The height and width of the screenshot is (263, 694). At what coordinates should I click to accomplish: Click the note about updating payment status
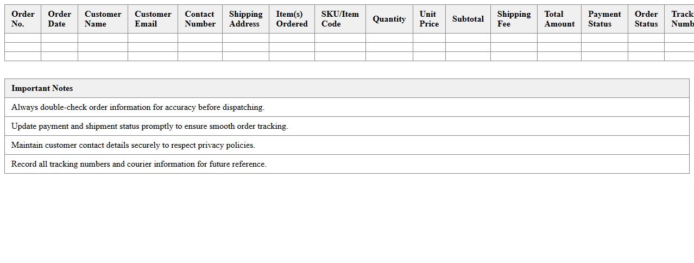click(149, 126)
